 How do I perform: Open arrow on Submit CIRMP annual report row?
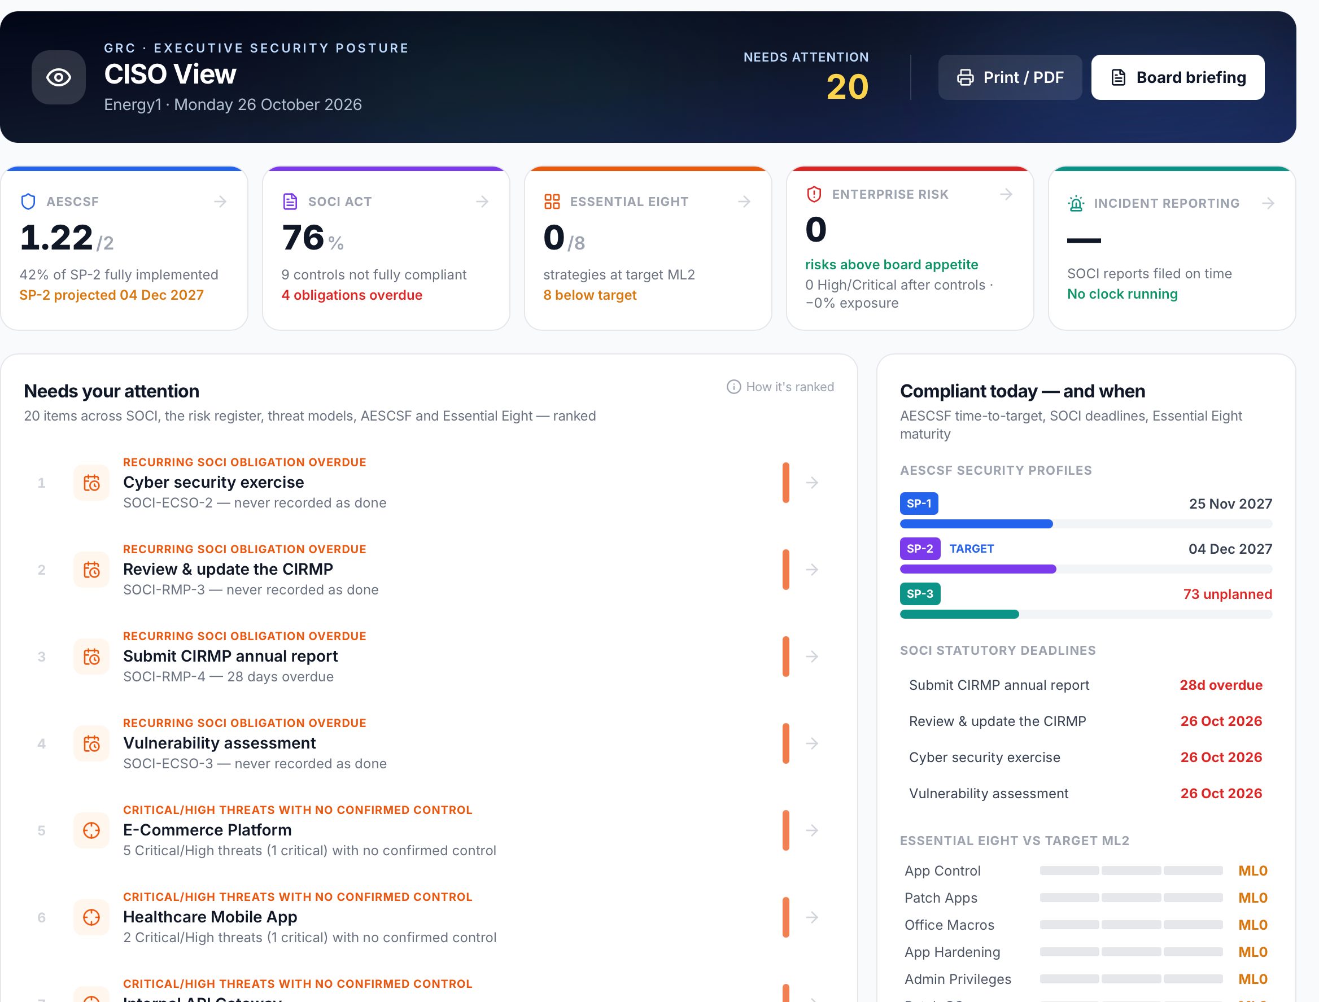point(812,657)
